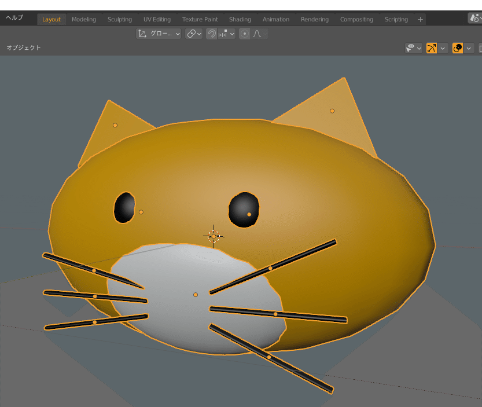This screenshot has width=482, height=407.
Task: Open the Compositing workspace tab
Action: click(356, 19)
